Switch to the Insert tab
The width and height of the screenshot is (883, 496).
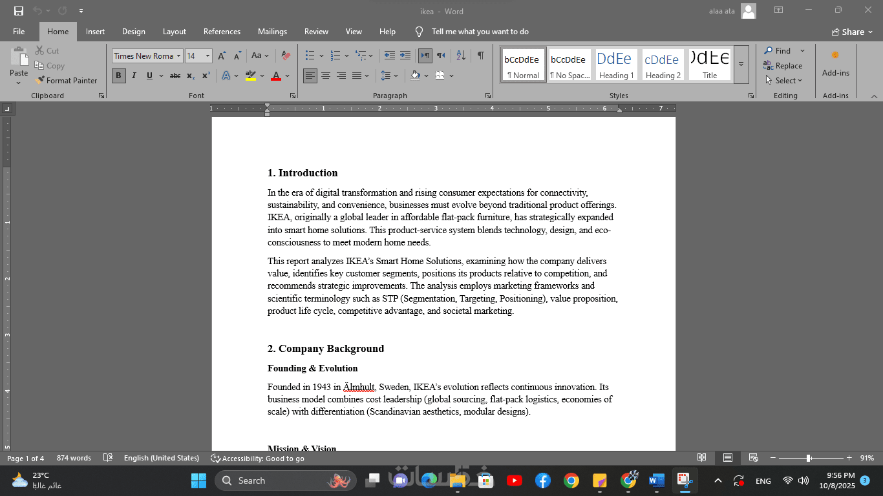(95, 32)
